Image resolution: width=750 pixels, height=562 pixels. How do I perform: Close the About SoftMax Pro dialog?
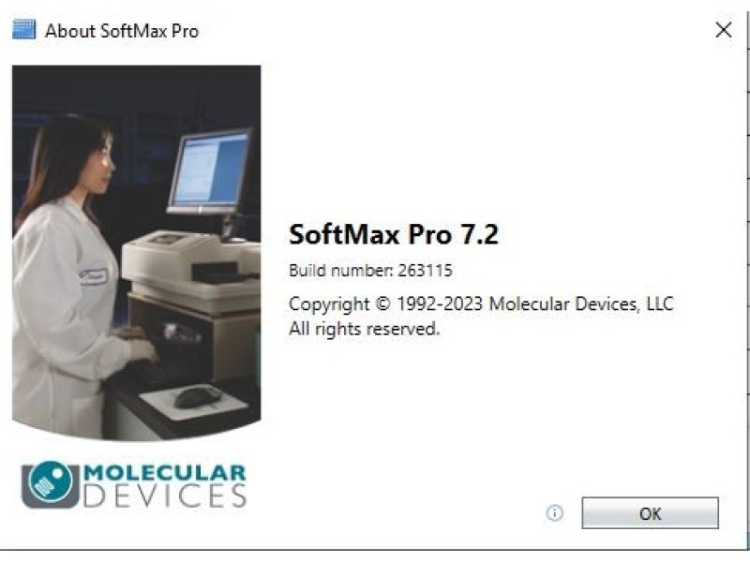pos(723,30)
